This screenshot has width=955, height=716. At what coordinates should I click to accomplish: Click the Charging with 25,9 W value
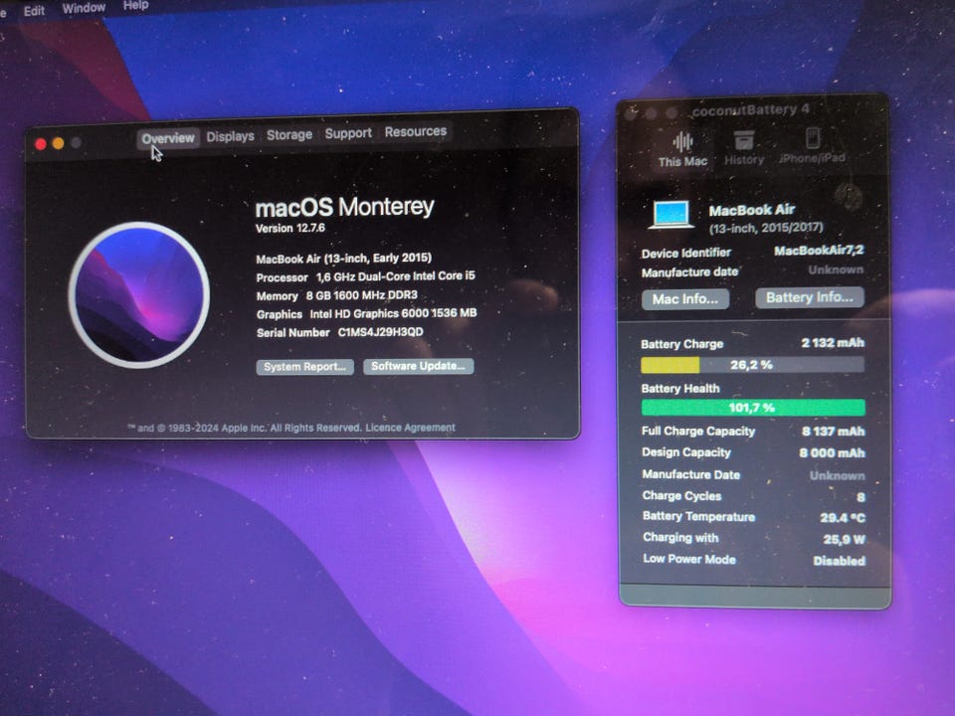coord(845,539)
